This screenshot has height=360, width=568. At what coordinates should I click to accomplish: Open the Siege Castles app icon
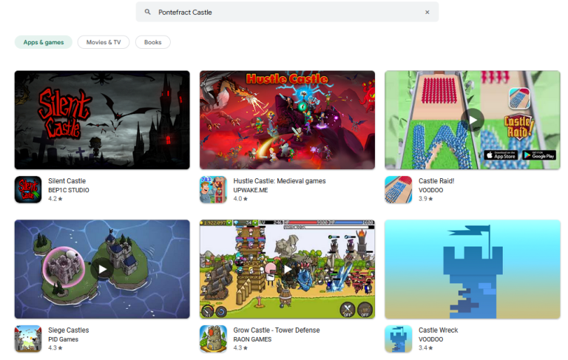(28, 339)
